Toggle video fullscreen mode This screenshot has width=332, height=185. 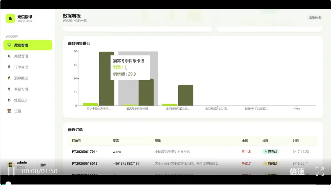pos(320,171)
